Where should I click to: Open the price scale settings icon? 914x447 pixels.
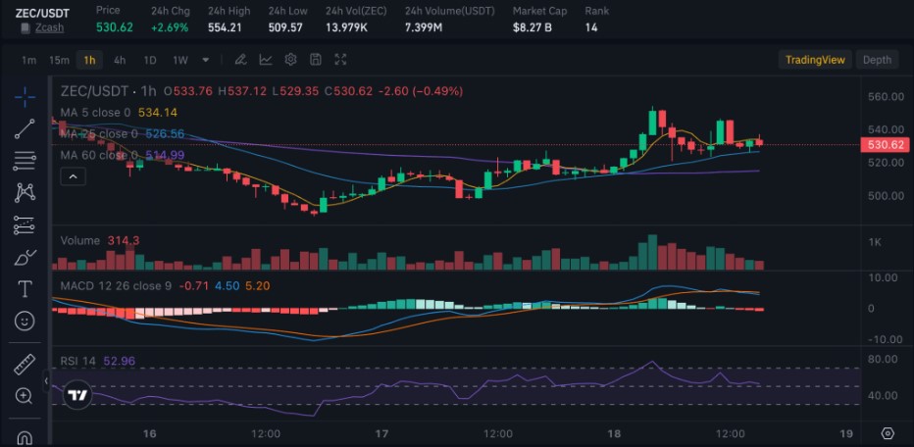click(x=888, y=433)
